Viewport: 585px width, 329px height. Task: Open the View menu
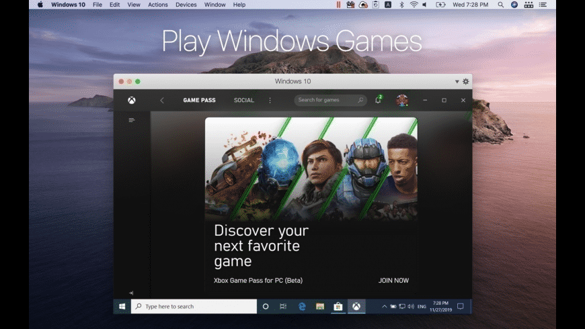[134, 5]
